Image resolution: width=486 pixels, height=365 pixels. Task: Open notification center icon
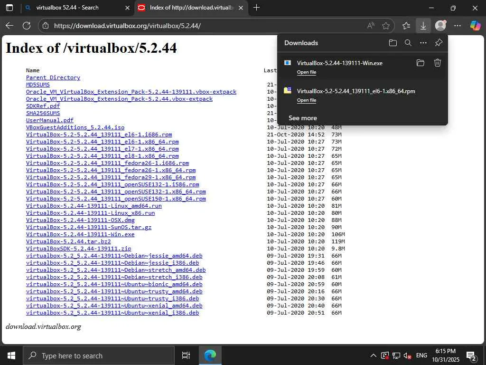471,355
